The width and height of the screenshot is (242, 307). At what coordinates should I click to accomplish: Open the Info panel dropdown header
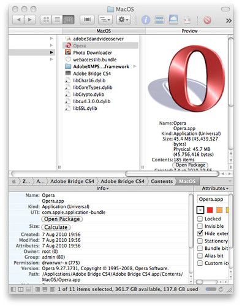102,188
